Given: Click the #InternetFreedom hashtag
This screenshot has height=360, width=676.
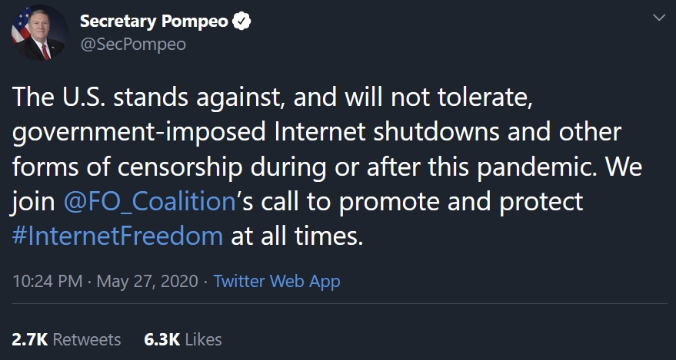Looking at the screenshot, I should click(x=118, y=235).
